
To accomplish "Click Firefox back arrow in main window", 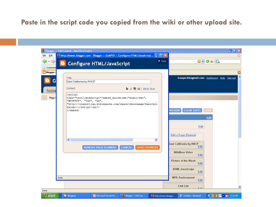I will (44, 61).
